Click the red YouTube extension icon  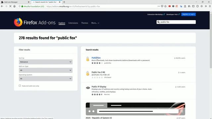coord(170,6)
